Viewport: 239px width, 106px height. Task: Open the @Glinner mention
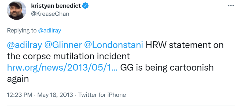pos(63,45)
